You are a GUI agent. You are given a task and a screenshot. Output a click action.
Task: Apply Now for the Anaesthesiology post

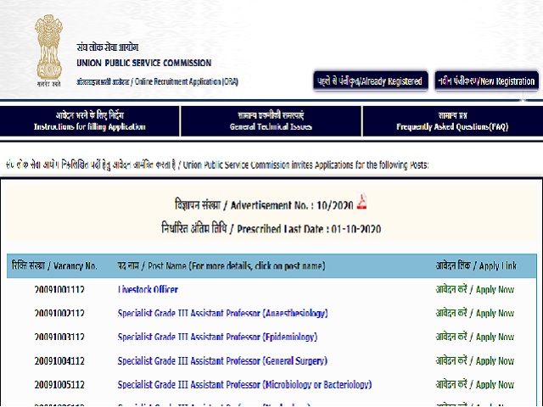(475, 313)
